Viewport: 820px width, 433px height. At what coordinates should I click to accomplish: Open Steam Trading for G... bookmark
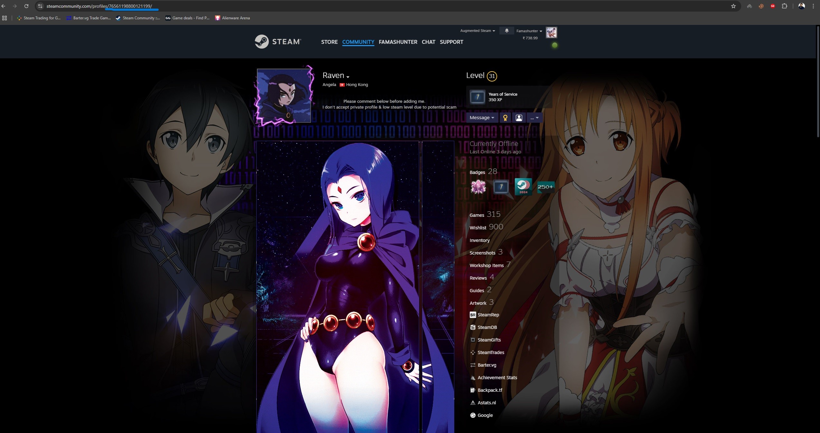click(39, 18)
